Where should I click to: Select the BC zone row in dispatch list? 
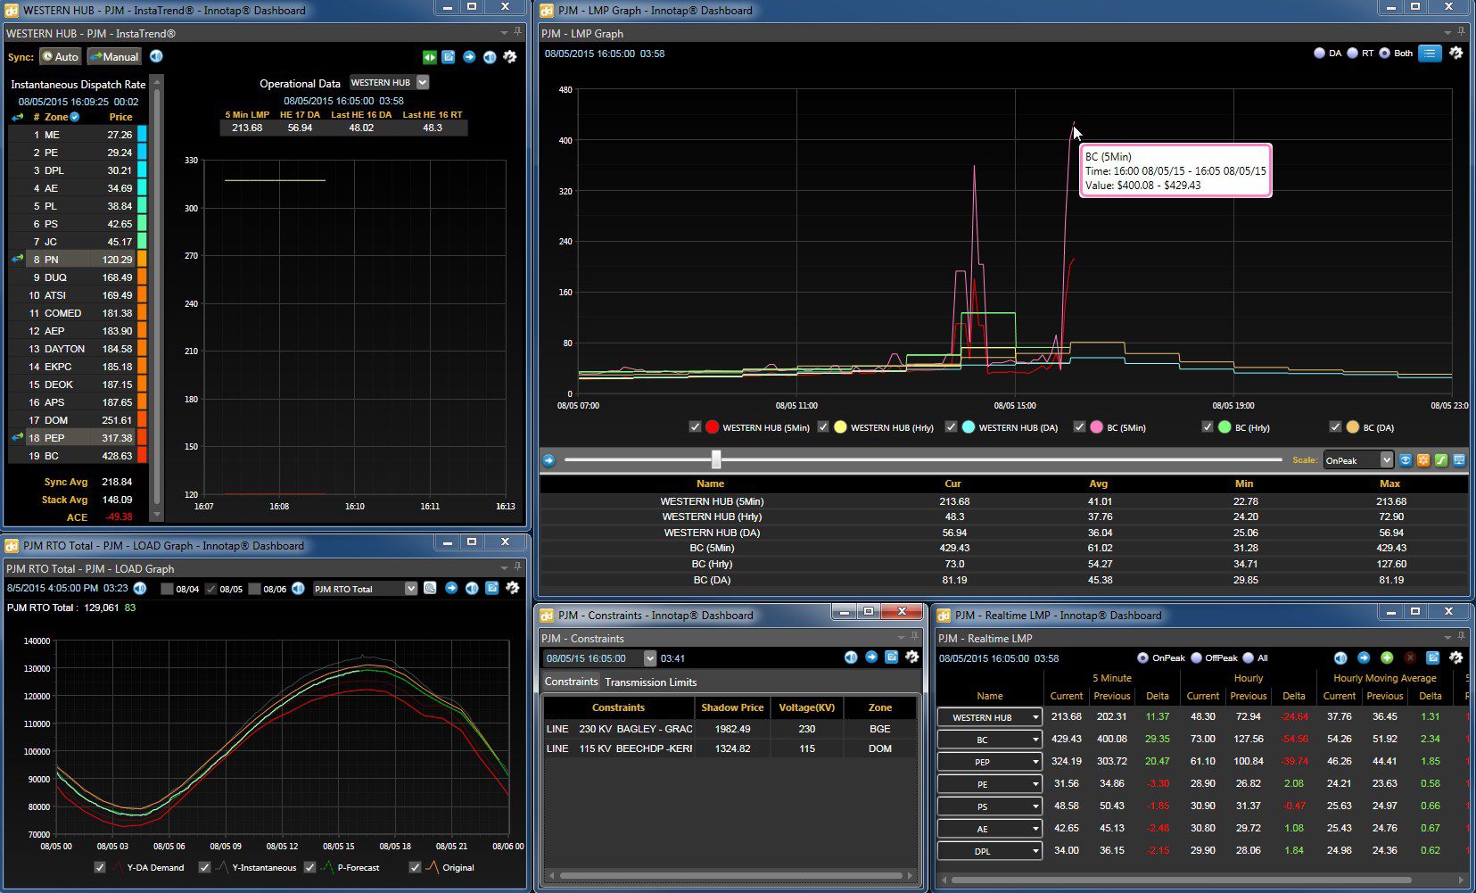79,456
